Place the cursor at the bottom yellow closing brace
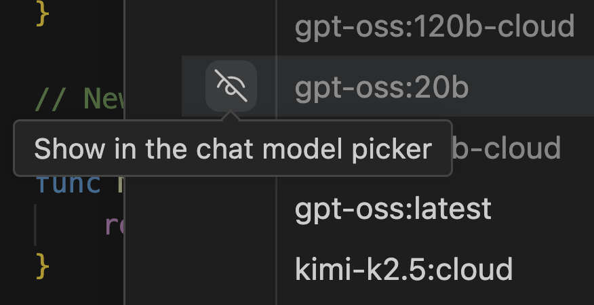This screenshot has width=594, height=305. (x=43, y=265)
